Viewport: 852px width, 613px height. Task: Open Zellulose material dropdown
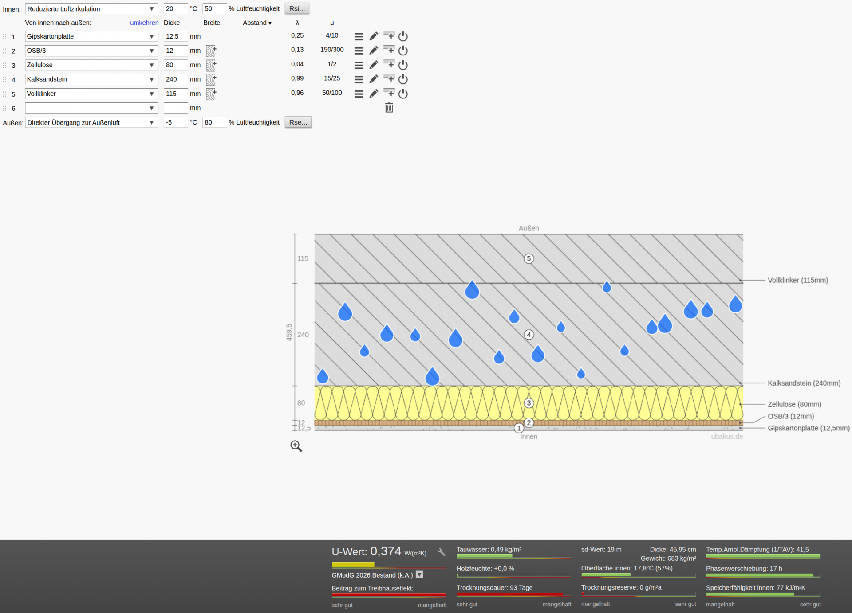point(91,65)
